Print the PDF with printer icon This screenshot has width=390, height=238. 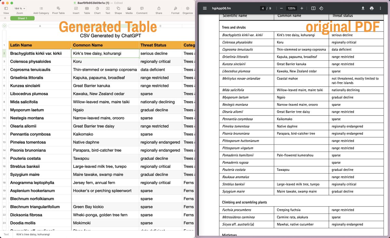[x=371, y=8]
